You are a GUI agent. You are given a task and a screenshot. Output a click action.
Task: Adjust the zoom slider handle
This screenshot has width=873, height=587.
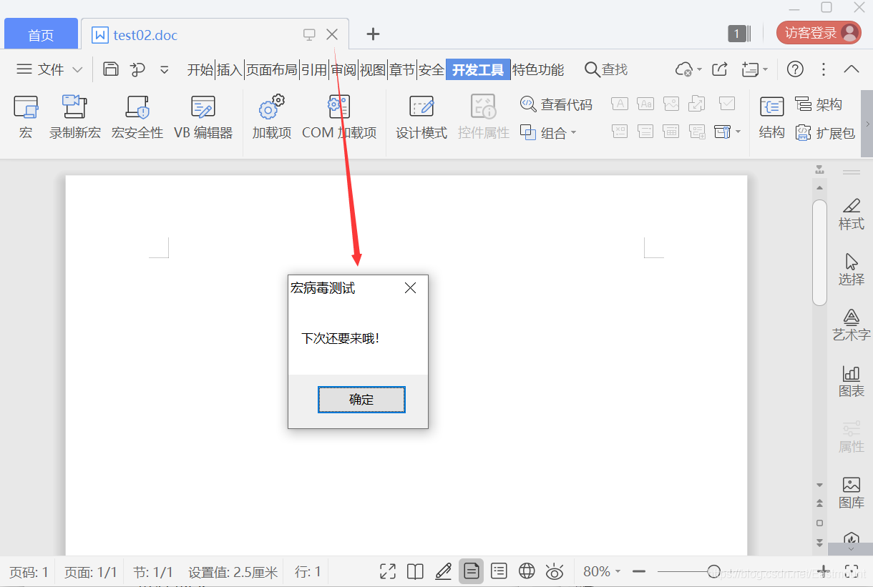click(x=713, y=571)
